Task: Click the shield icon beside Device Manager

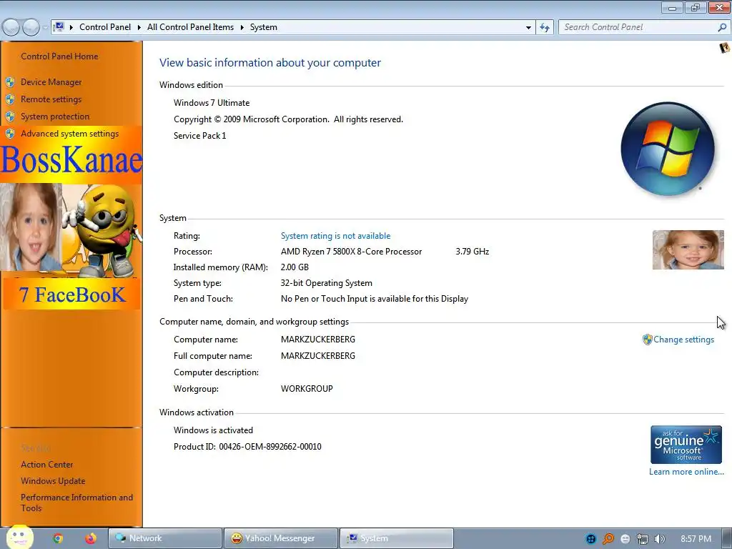Action: point(10,83)
